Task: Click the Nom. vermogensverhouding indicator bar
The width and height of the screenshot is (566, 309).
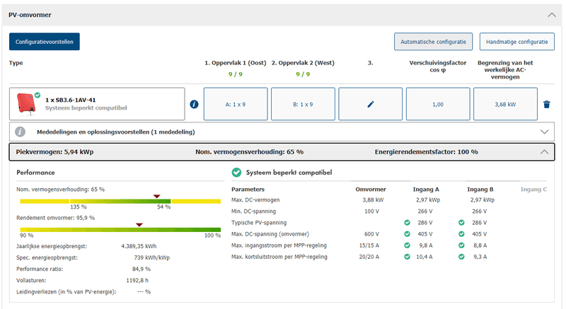Action: pos(120,202)
